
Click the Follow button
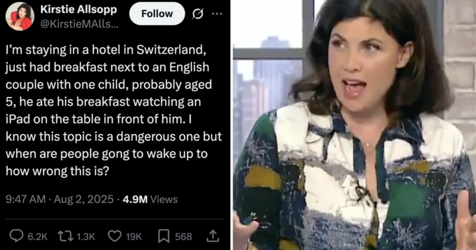[x=157, y=14]
